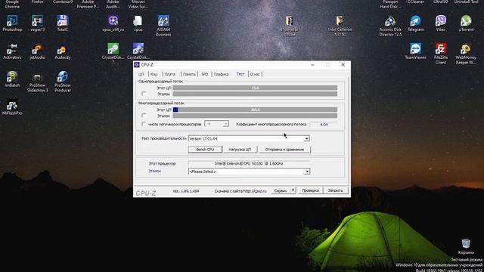Open the jetAudio desktop shortcut
Screen dimensions: 484x272
(x=37, y=51)
